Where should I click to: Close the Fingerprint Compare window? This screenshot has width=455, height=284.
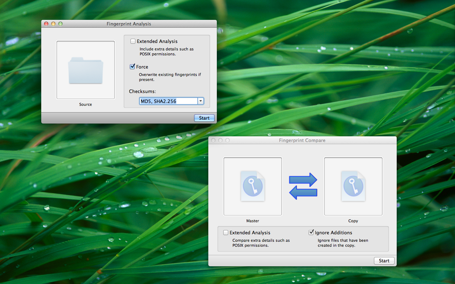point(213,140)
